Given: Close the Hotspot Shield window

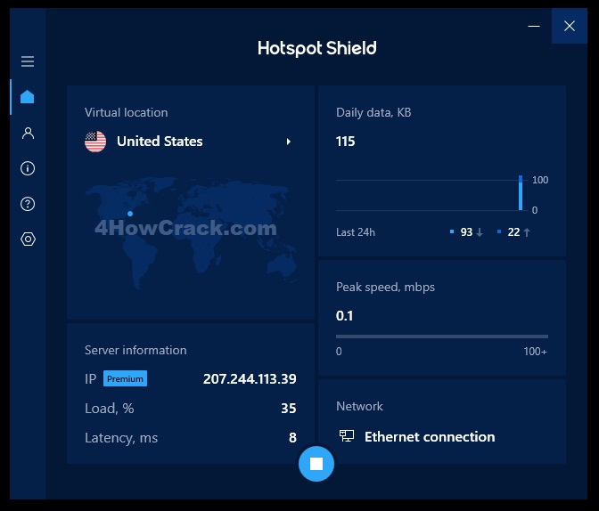Looking at the screenshot, I should (570, 26).
